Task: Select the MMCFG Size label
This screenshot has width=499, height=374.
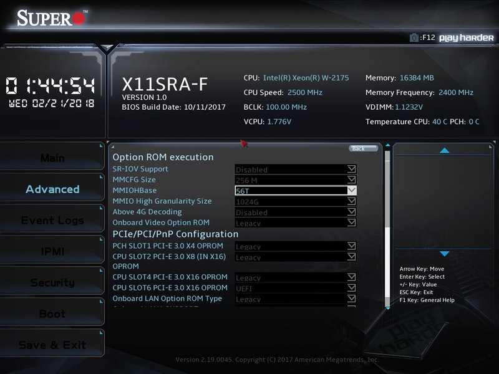Action: point(134,180)
